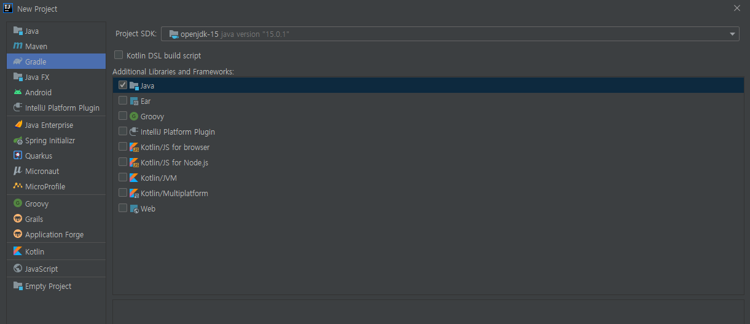Image resolution: width=750 pixels, height=324 pixels.
Task: Click Kotlin/Multiplatform framework icon
Action: [x=134, y=193]
